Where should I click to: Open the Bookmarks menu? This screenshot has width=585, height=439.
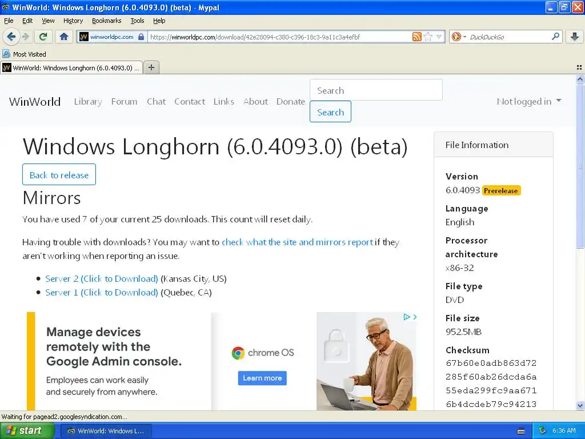tap(106, 21)
